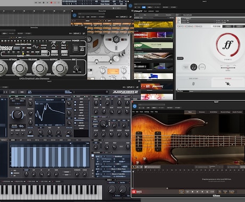The width and height of the screenshot is (245, 202).
Task: Click the large blue-ringed knob in Avenger
Action: 18,115
